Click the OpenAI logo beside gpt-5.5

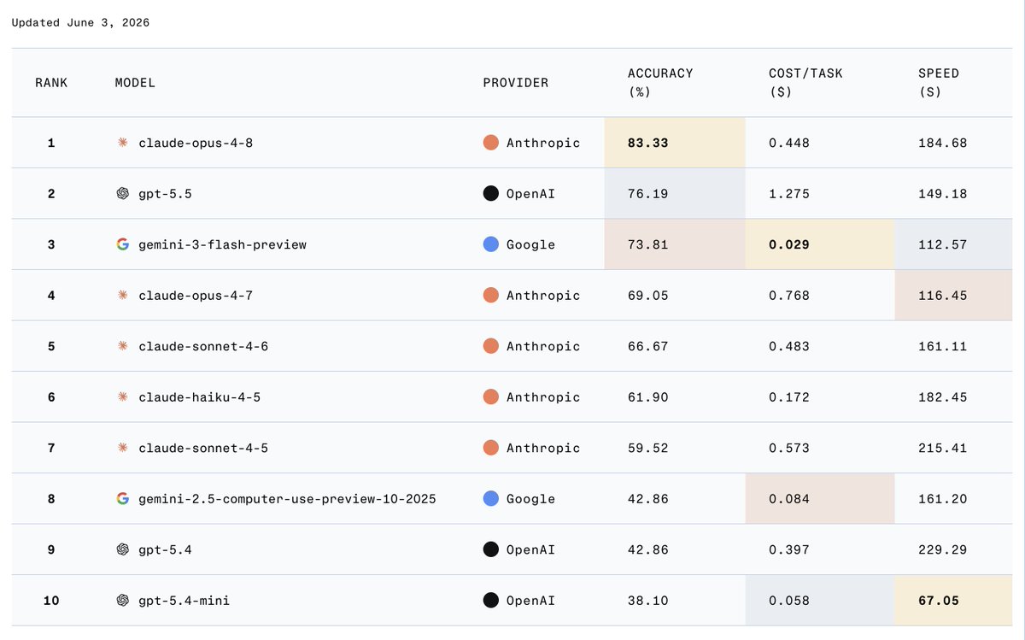click(x=122, y=194)
